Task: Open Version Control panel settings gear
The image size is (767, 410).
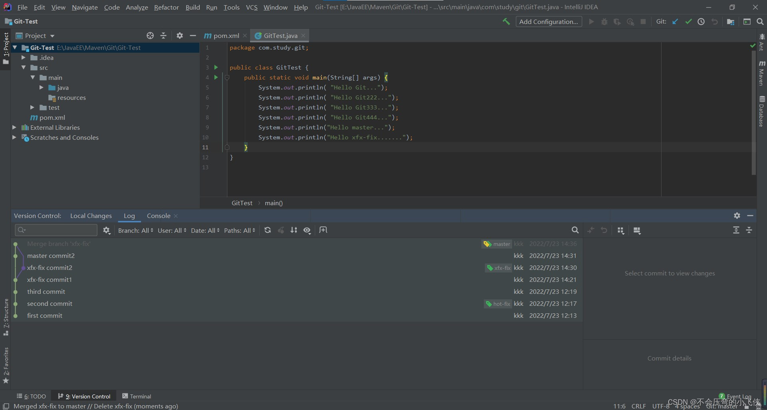Action: pyautogui.click(x=737, y=216)
